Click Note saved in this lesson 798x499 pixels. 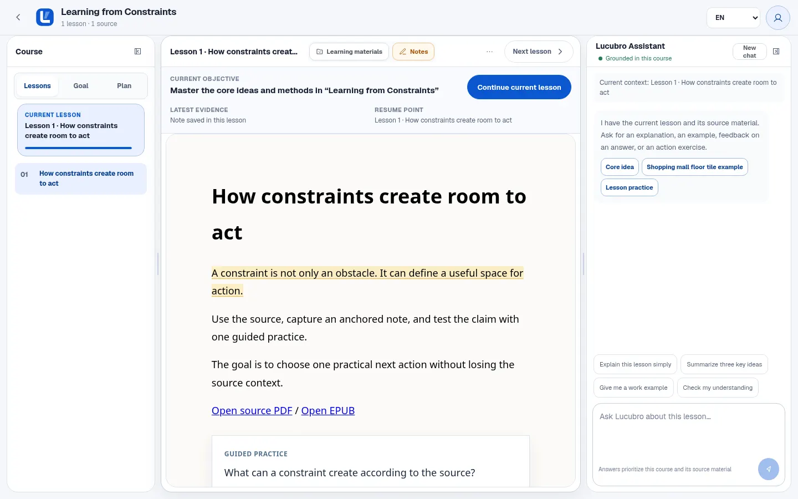coord(208,120)
